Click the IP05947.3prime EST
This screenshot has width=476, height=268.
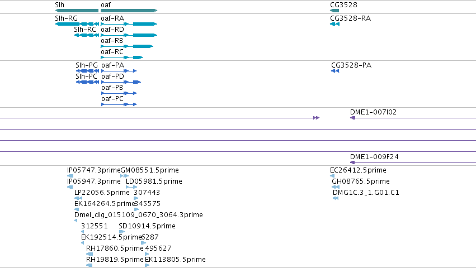pyautogui.click(x=70, y=187)
